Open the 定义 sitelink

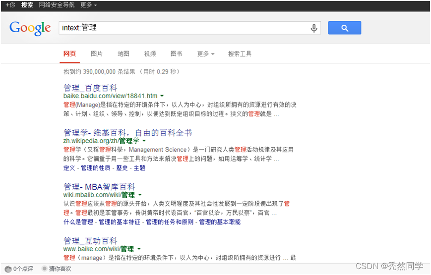point(69,168)
